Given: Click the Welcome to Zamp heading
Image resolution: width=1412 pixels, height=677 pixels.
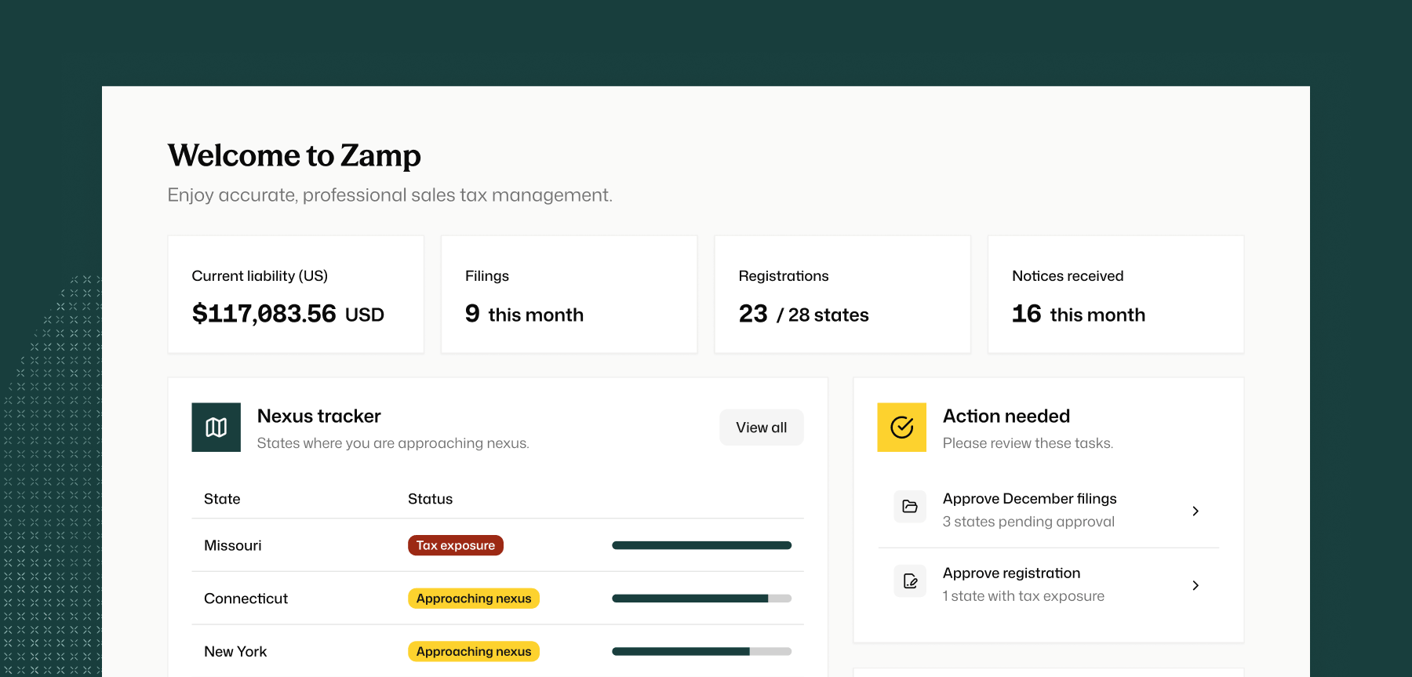Looking at the screenshot, I should click(x=294, y=155).
